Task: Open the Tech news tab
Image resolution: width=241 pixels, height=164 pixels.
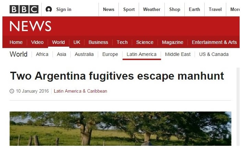Action: click(122, 42)
